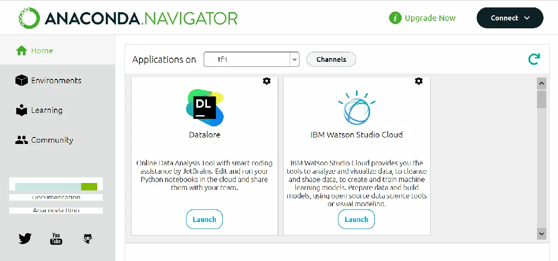Click the scrollbar up arrow
The height and width of the screenshot is (261, 558).
(541, 84)
